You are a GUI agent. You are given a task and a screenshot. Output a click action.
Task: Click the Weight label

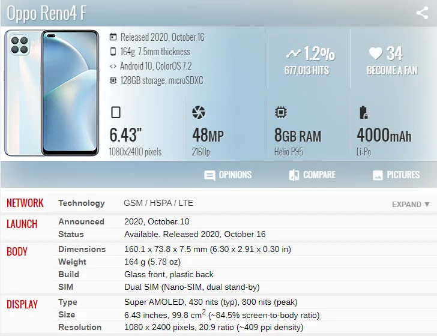coord(72,262)
